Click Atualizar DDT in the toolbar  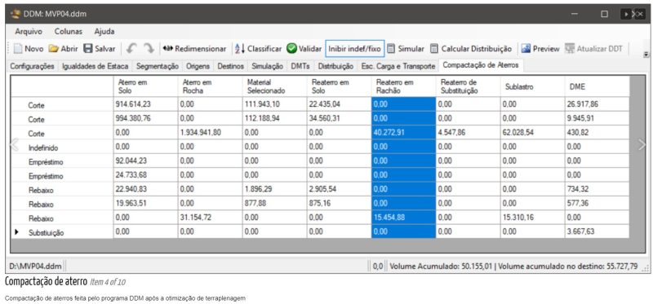594,49
